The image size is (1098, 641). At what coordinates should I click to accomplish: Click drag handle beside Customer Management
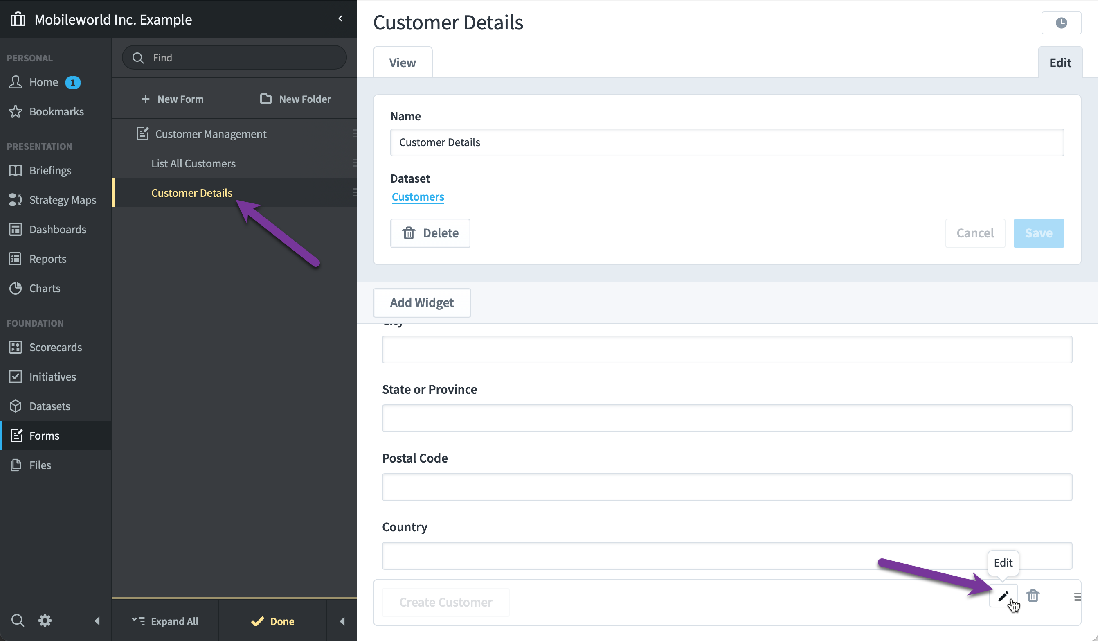coord(354,133)
